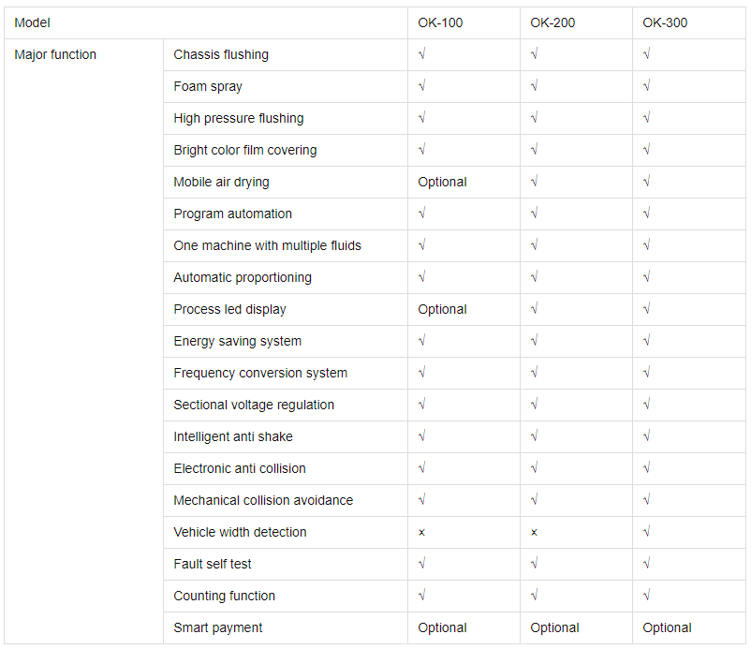Click the OK-100 column header
This screenshot has height=649, width=751.
(440, 22)
